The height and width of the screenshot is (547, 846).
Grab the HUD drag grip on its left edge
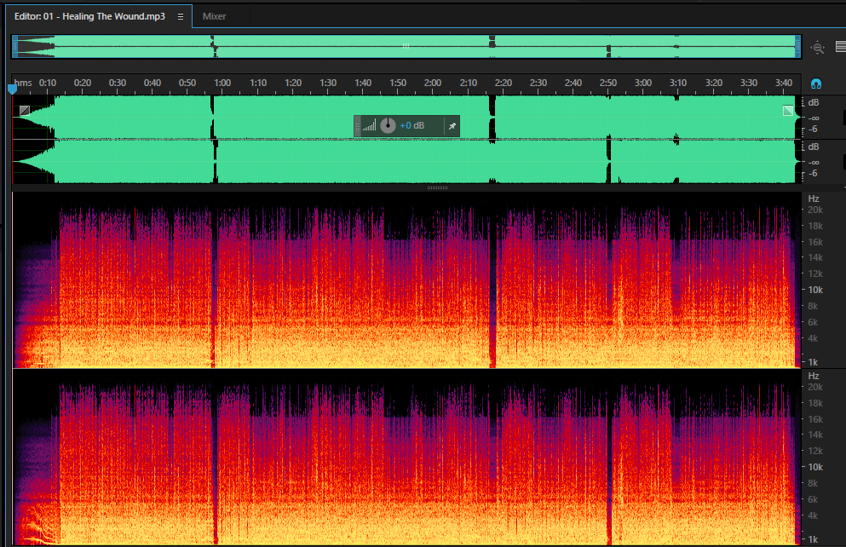(357, 126)
